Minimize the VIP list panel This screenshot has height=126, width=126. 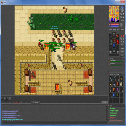coord(123,106)
